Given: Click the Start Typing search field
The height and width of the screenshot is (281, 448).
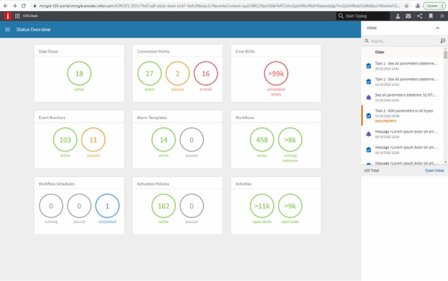Looking at the screenshot, I should coord(363,16).
